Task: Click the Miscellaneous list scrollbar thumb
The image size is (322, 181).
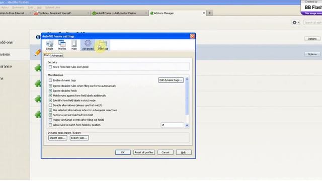Action: coord(187,98)
